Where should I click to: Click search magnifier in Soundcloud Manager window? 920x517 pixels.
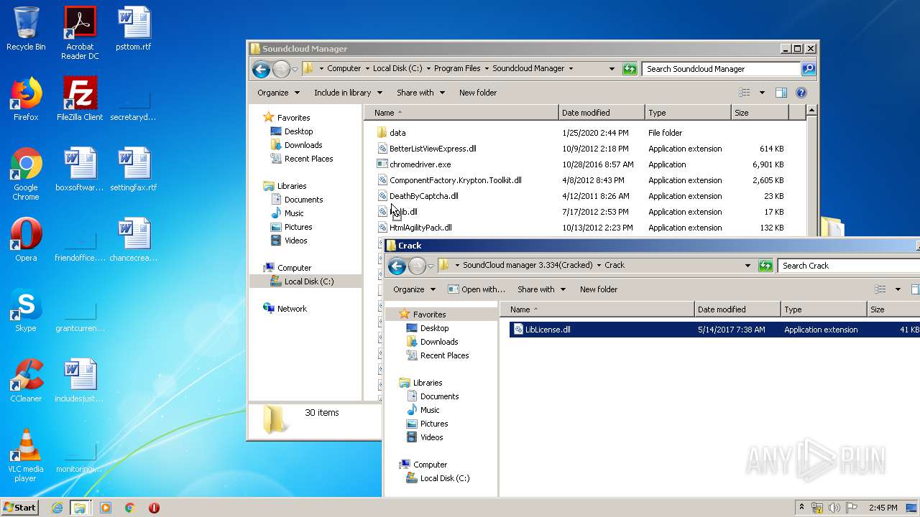809,69
